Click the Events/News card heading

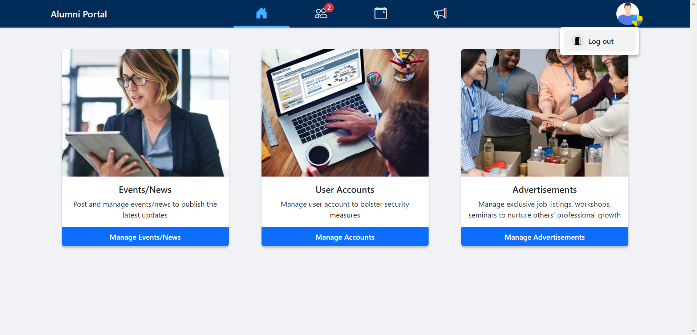(x=145, y=190)
